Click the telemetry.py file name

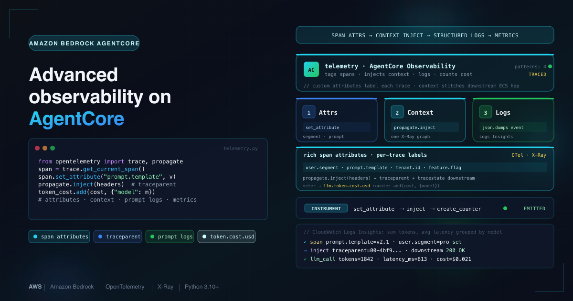pos(241,149)
